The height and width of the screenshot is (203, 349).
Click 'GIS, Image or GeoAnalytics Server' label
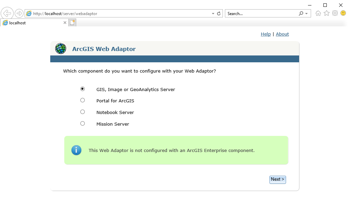136,89
